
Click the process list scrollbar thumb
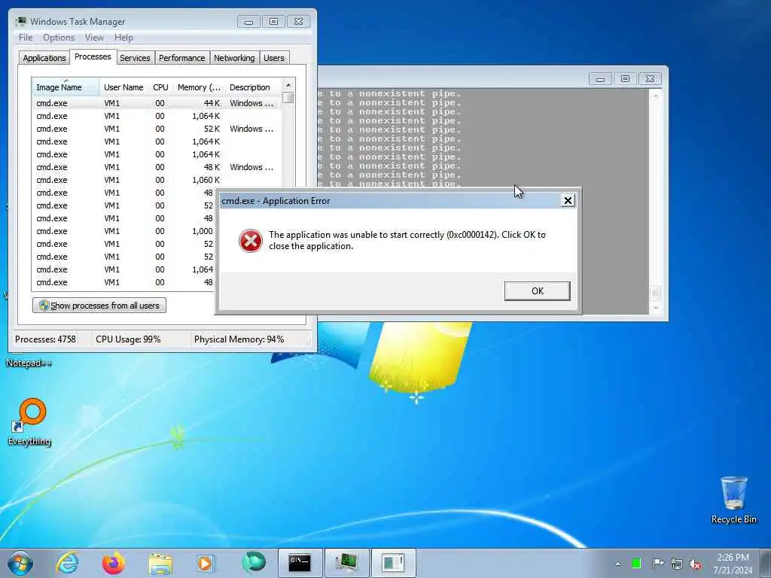[x=288, y=98]
